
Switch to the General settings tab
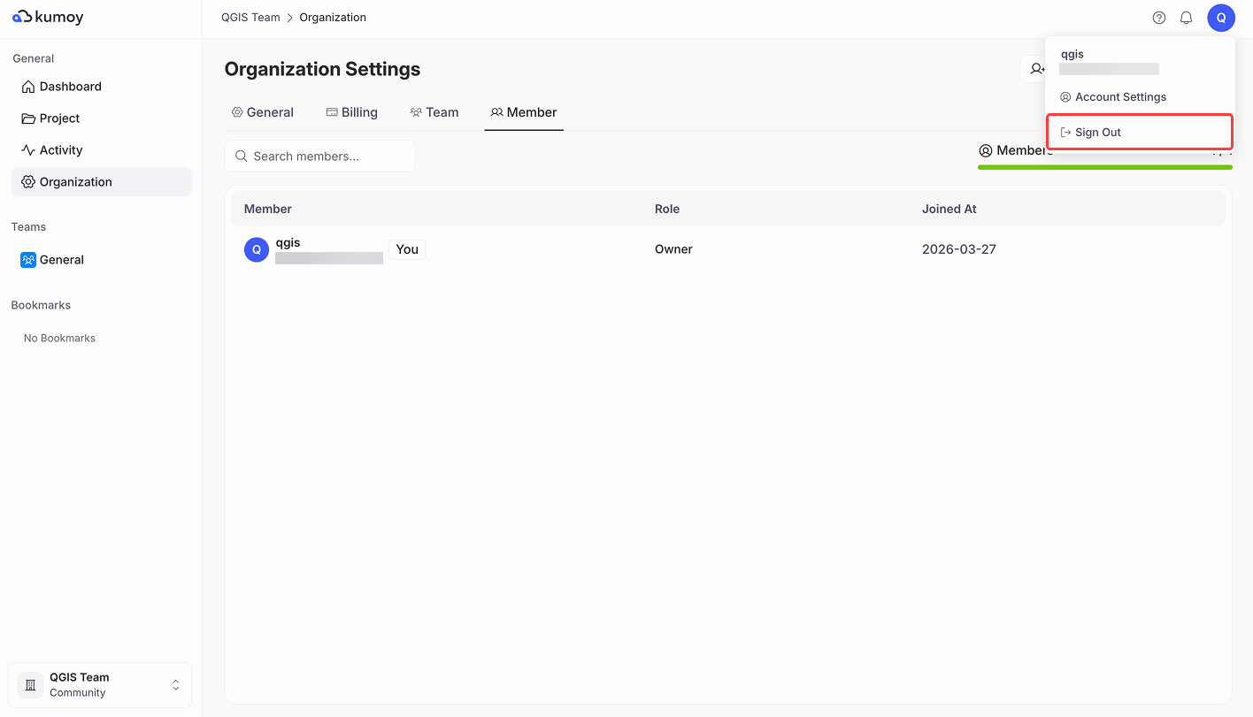(x=262, y=112)
